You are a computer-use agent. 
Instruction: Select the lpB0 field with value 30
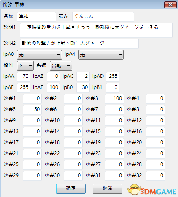(83, 88)
